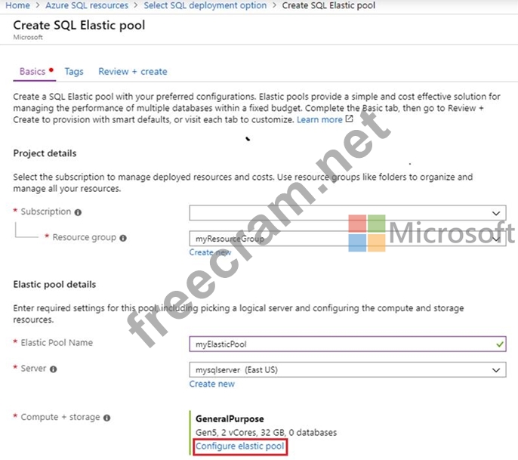Expand the Subscription dropdown
The image size is (518, 460).
click(347, 213)
